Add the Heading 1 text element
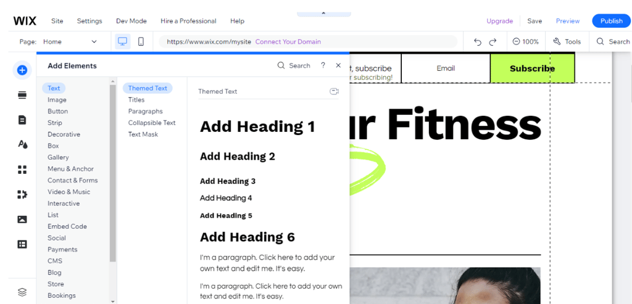 257,126
